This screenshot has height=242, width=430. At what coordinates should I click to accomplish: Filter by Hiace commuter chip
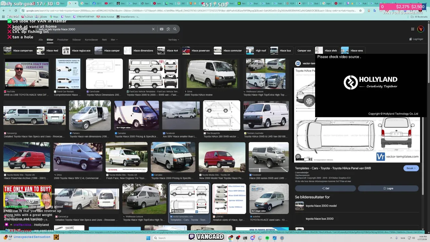coord(228,51)
